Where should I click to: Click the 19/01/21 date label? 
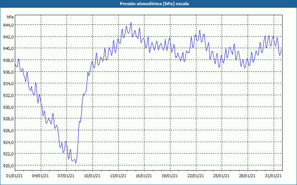170,176
